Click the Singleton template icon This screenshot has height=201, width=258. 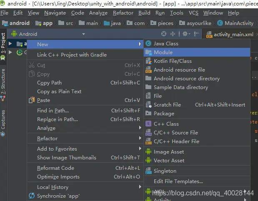tap(148, 171)
